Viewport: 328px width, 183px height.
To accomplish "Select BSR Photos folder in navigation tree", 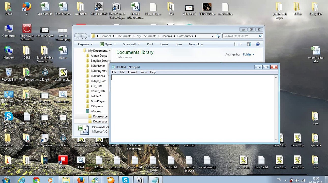I will point(98,66).
